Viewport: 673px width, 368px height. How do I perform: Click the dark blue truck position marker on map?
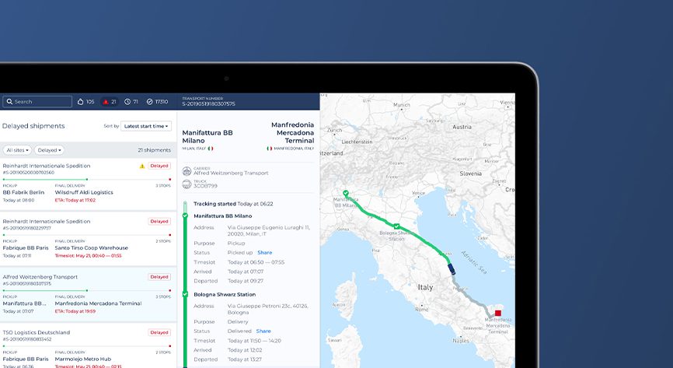click(x=452, y=268)
